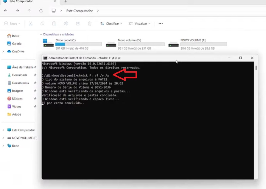Image resolution: width=266 pixels, height=189 pixels.
Task: Click the Excluir (delete) trash icon
Action: click(x=89, y=23)
